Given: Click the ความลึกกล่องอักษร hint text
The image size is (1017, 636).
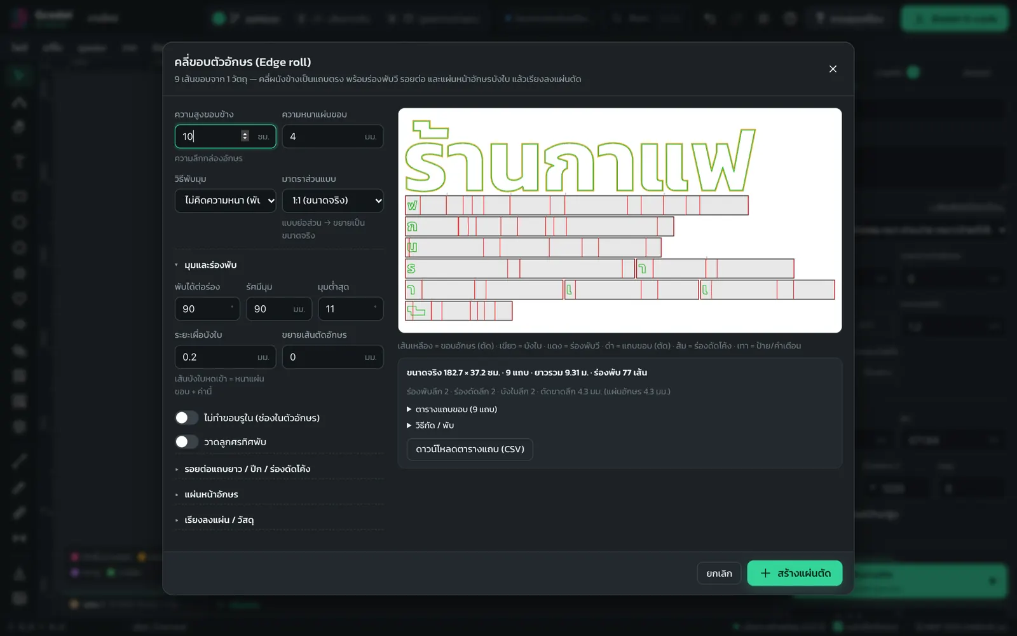Looking at the screenshot, I should (208, 158).
